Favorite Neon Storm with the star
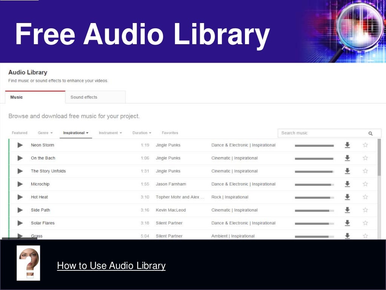This screenshot has width=386, height=290. click(365, 145)
